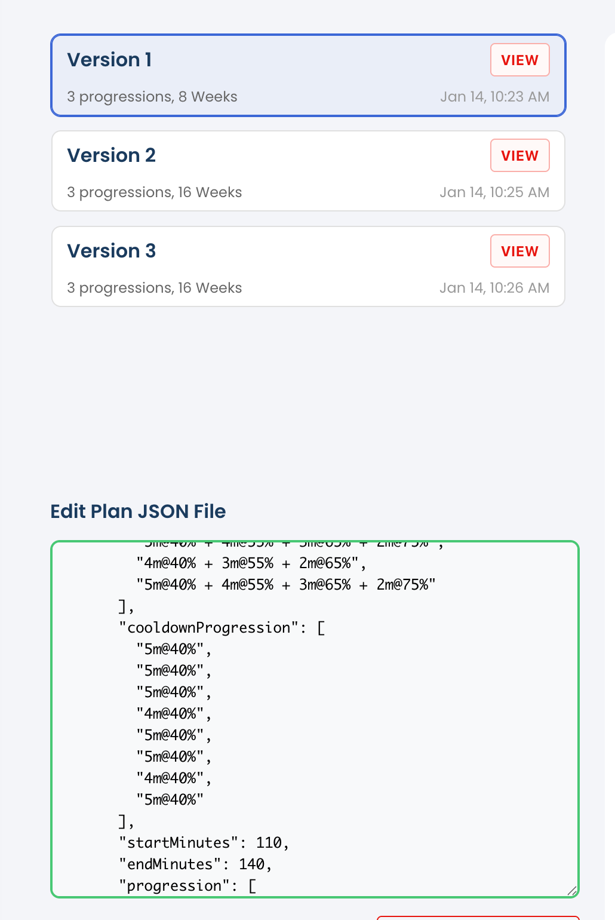
Task: Click the Jan 14, 10:26 AM timestamp
Action: click(494, 288)
